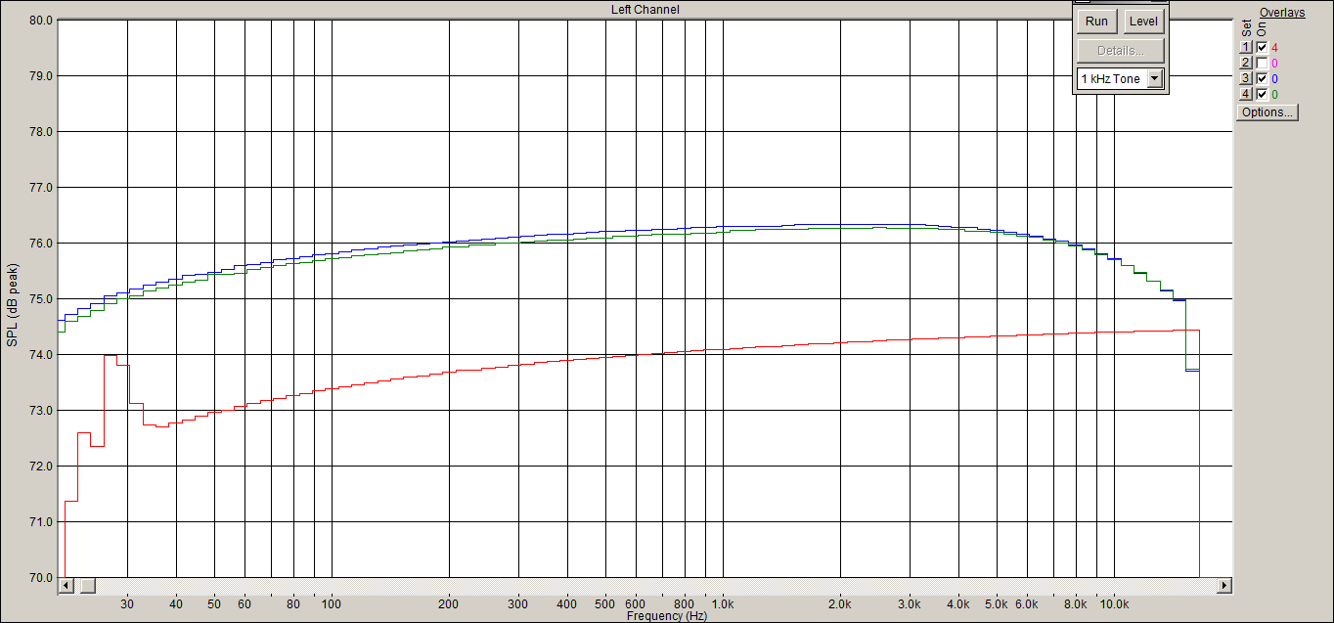Click the SPL (dB peak) axis label
The height and width of the screenshot is (623, 1334).
click(12, 304)
